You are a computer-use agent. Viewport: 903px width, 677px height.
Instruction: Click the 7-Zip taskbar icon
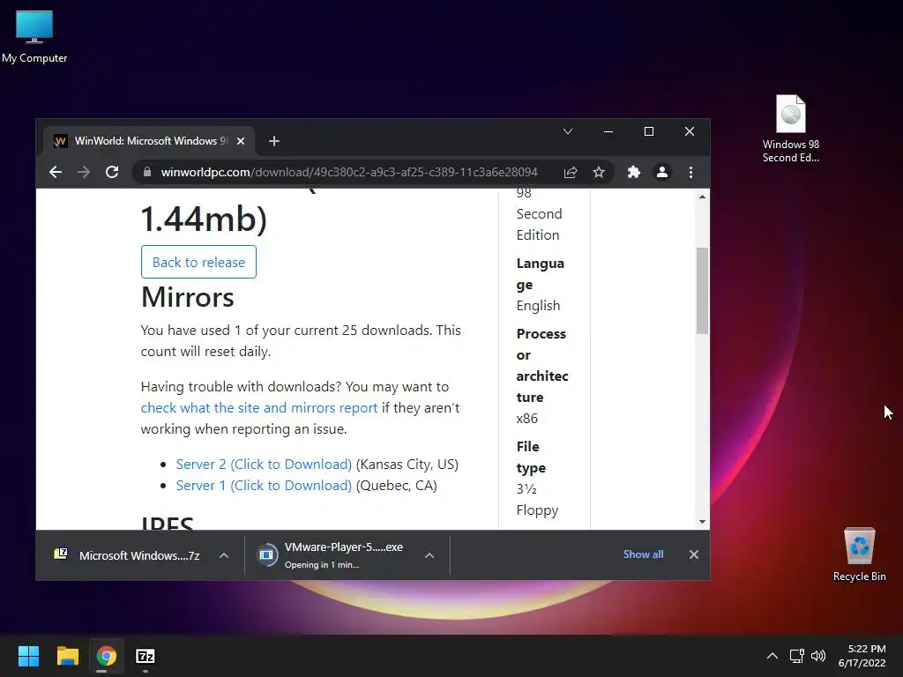[146, 656]
